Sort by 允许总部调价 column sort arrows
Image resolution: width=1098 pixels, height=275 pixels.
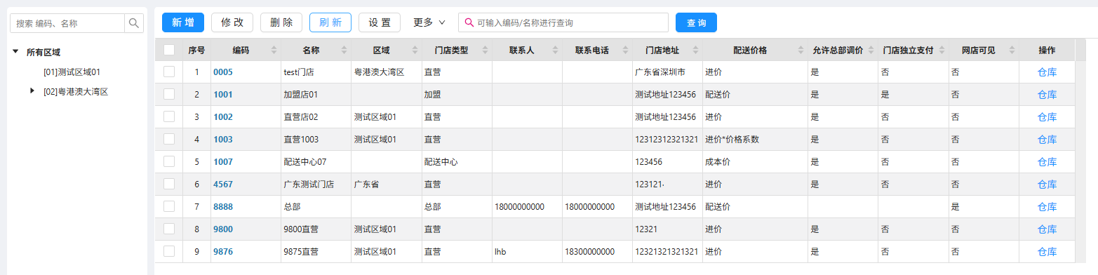(870, 50)
